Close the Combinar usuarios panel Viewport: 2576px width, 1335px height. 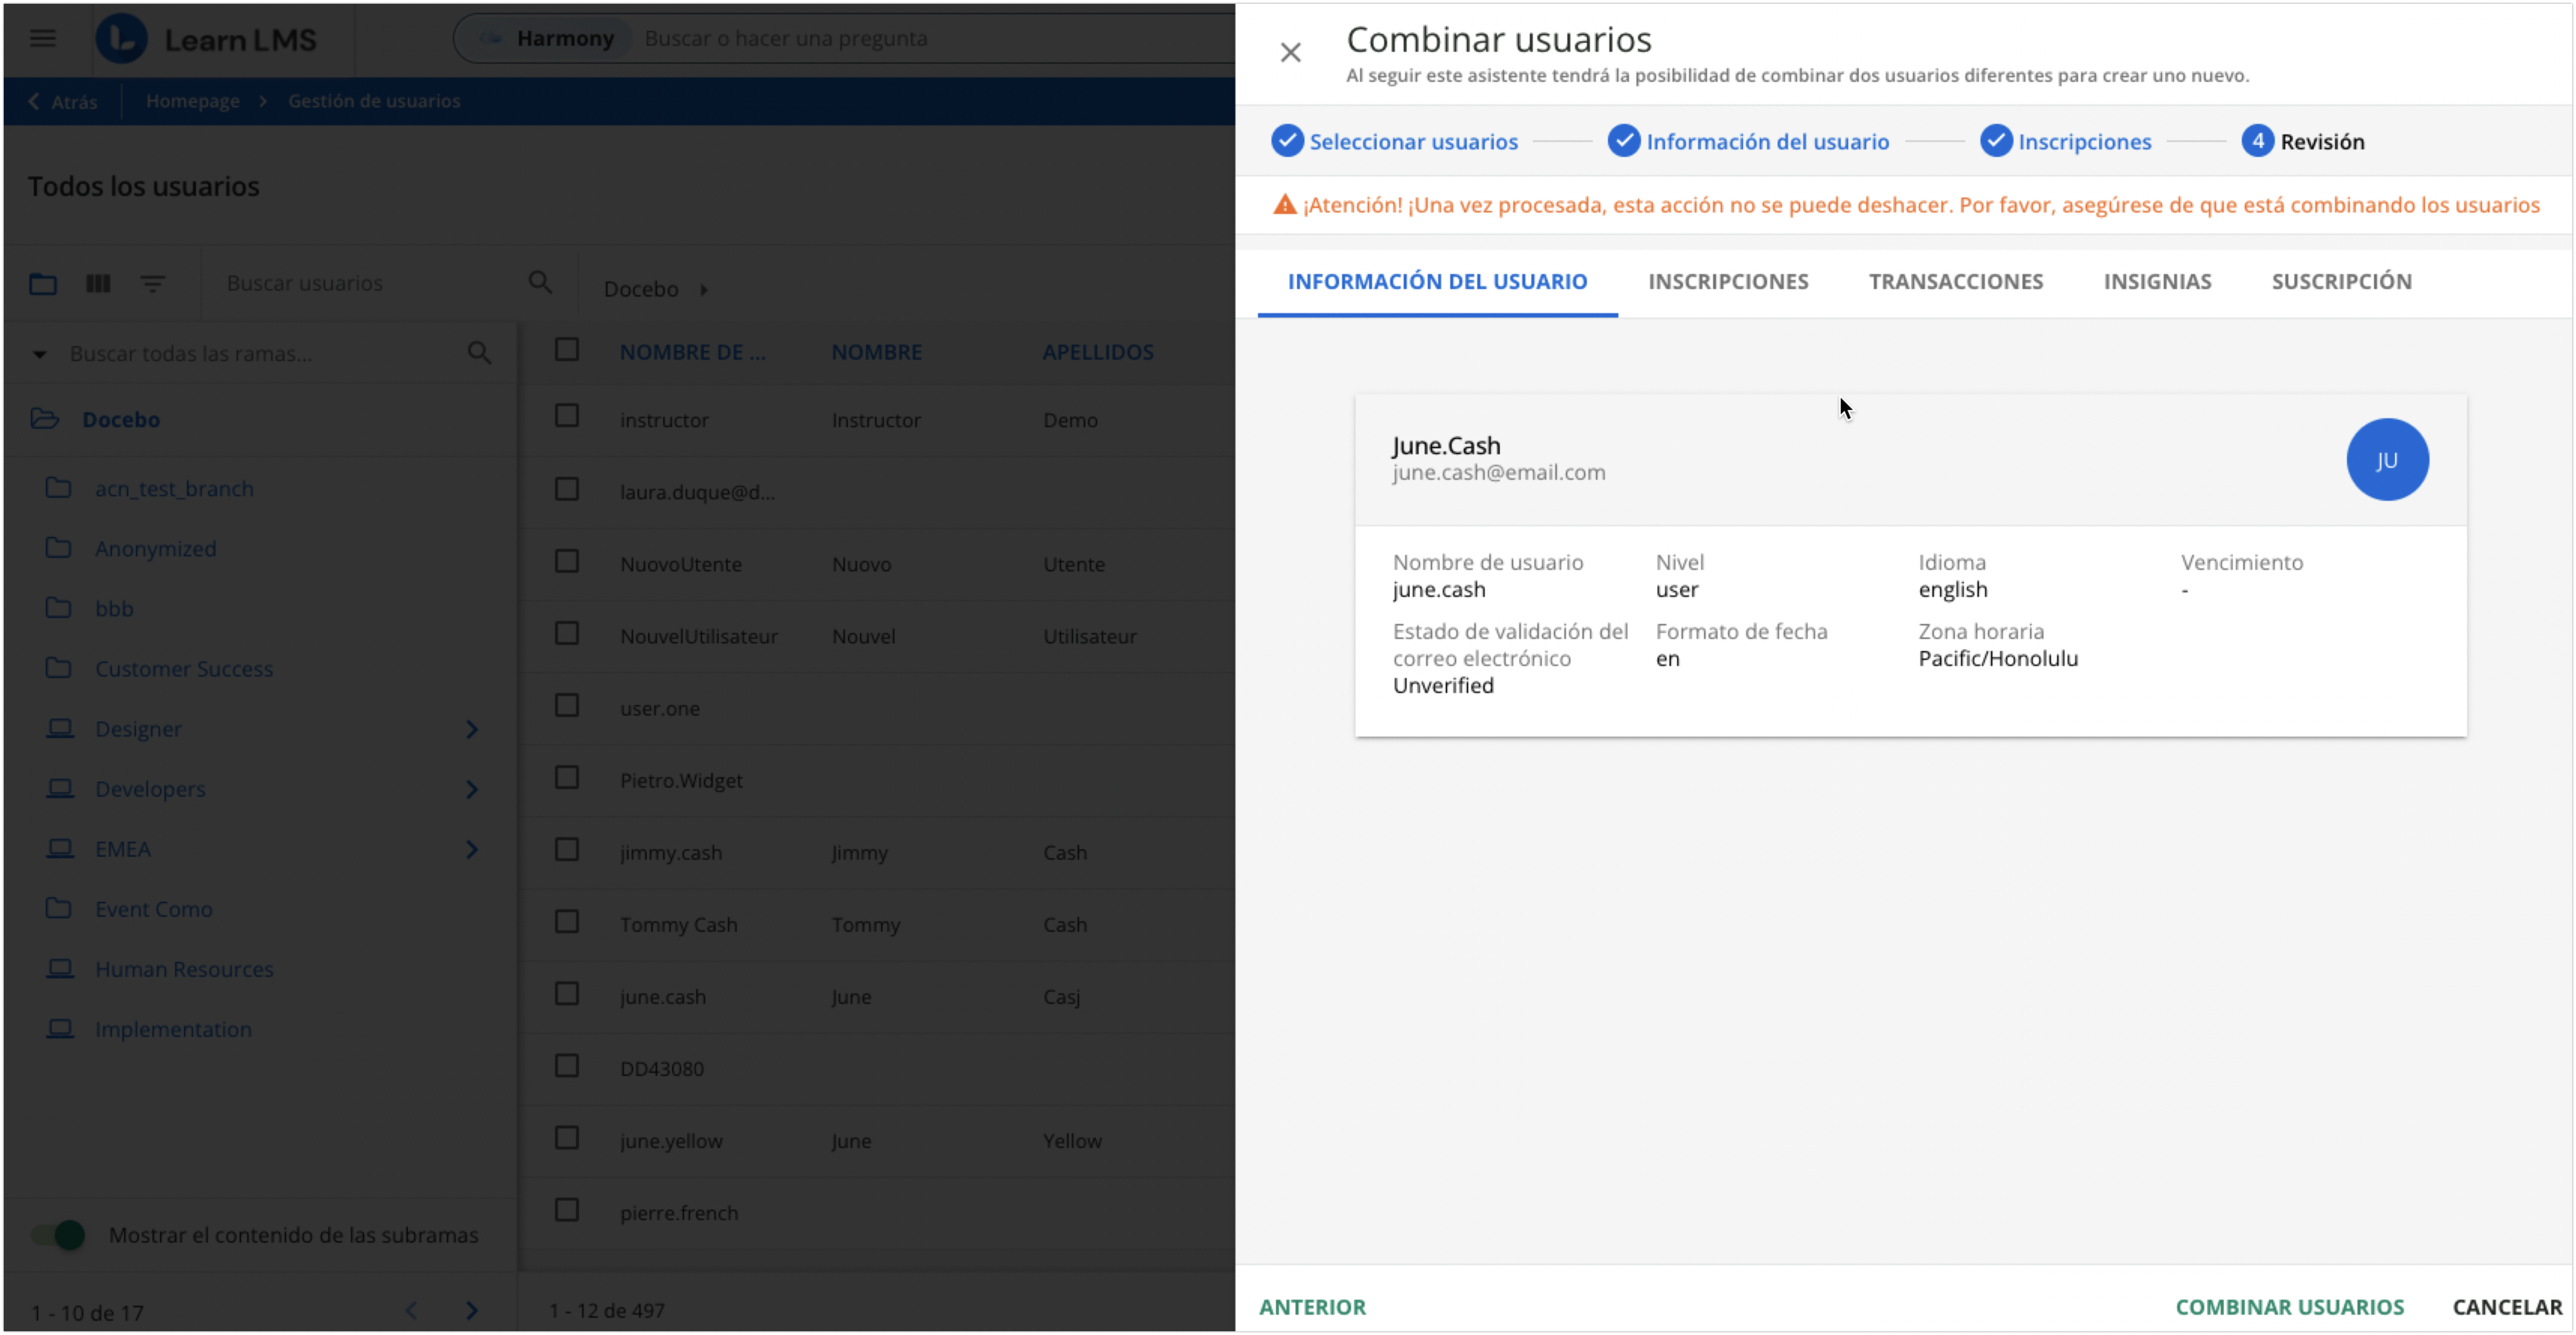pyautogui.click(x=1290, y=53)
